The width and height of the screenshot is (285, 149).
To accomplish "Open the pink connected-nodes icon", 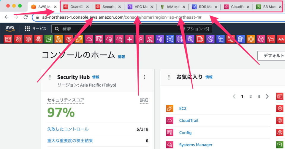I will [x=261, y=39].
